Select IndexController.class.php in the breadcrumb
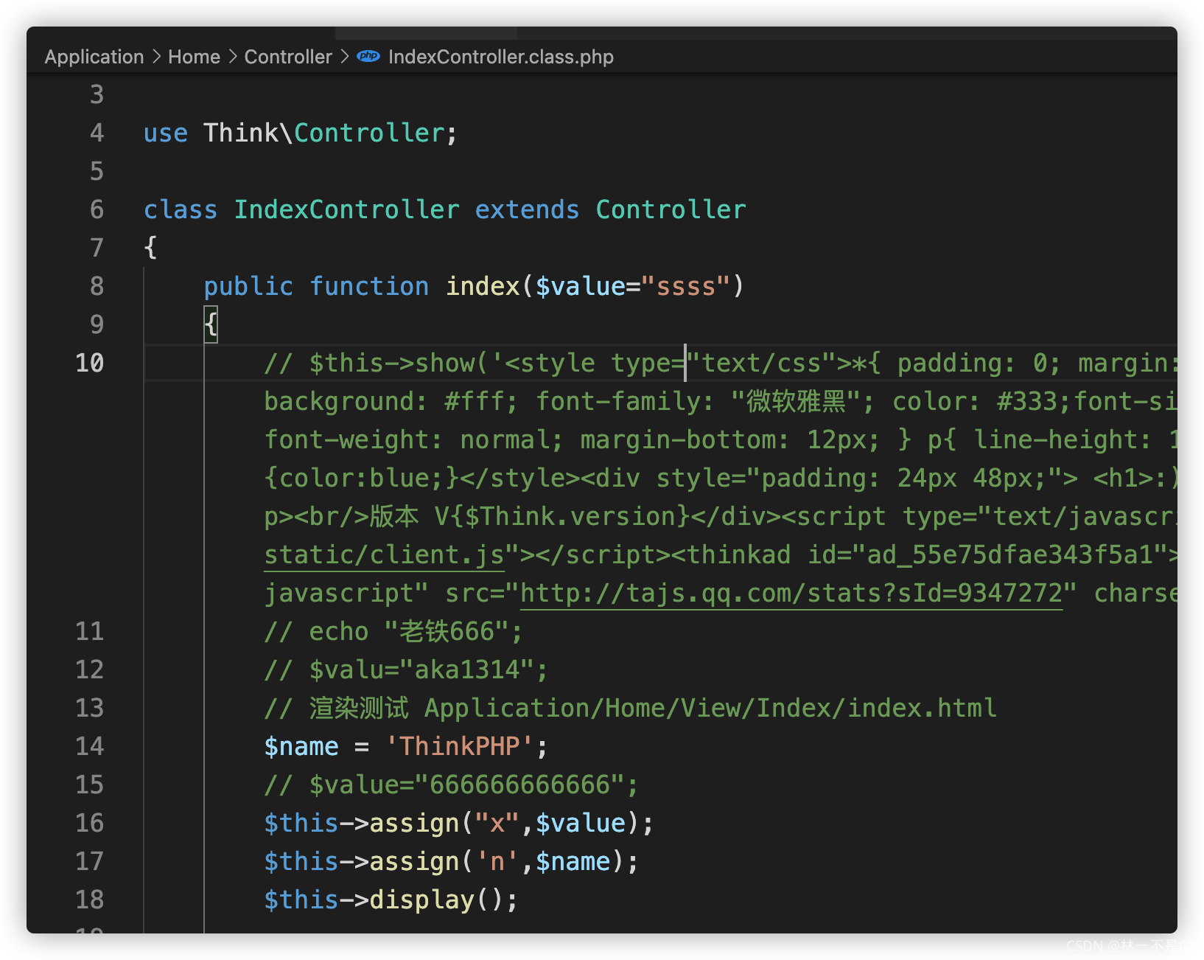The width and height of the screenshot is (1204, 960). [x=500, y=57]
